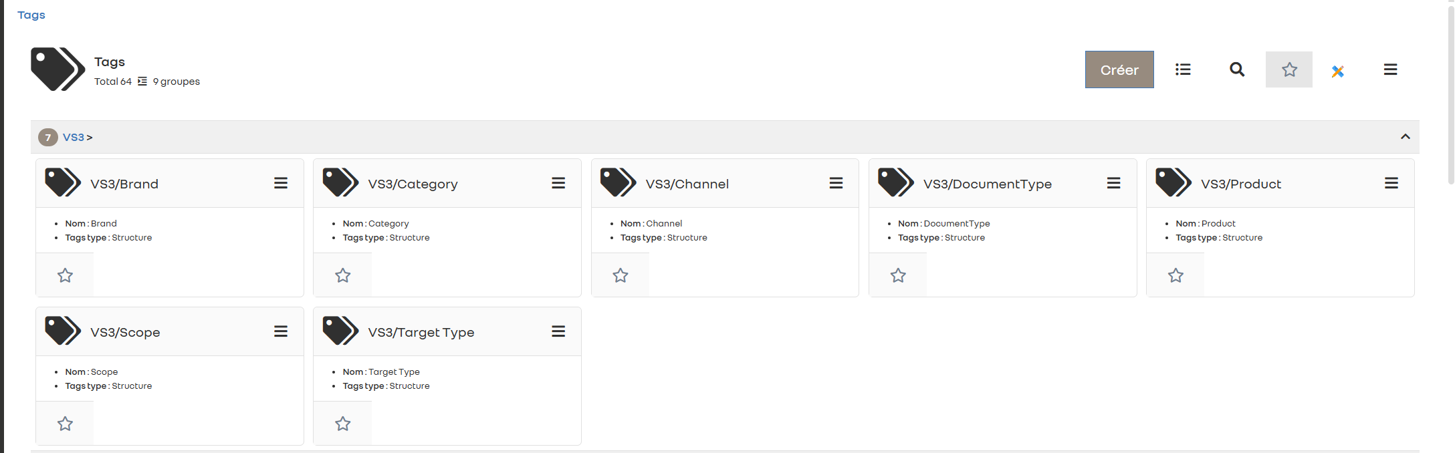
Task: Click the VS3/Channel tag icon
Action: [618, 182]
